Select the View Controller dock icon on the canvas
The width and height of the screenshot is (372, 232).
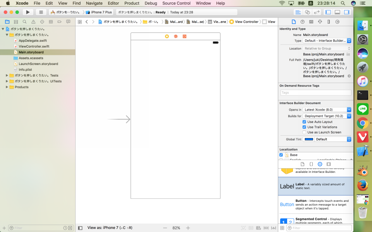(x=167, y=36)
